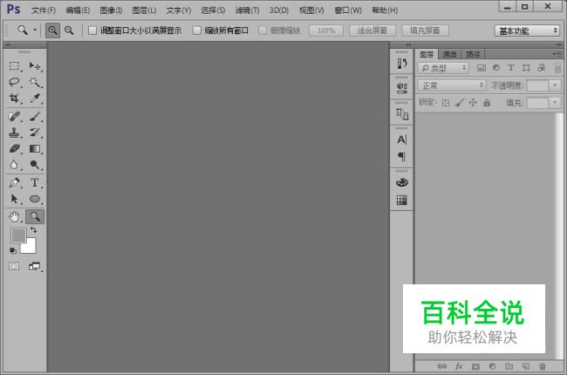The width and height of the screenshot is (567, 375).
Task: Toggle shape layer filter
Action: 526,68
